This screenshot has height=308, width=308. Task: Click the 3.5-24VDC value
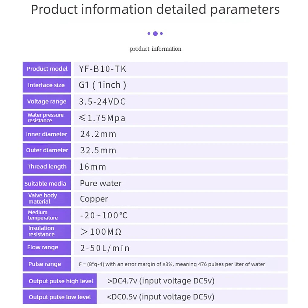pos(102,102)
